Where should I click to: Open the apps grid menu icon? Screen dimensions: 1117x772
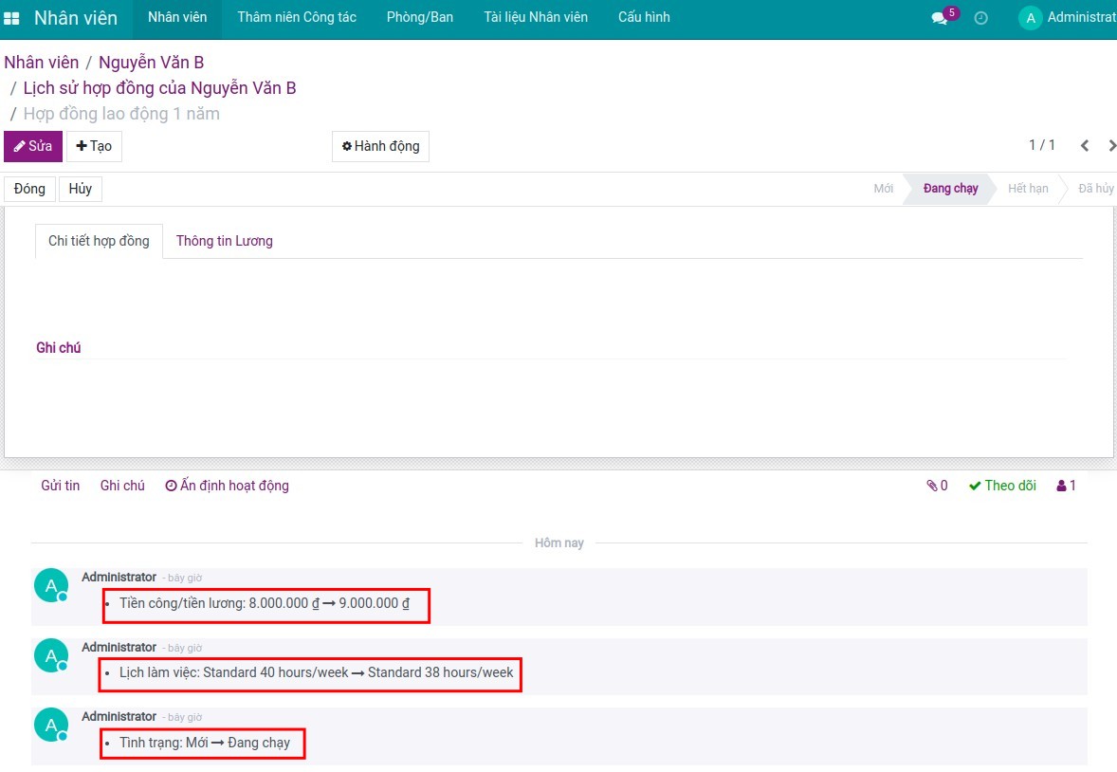click(x=12, y=18)
